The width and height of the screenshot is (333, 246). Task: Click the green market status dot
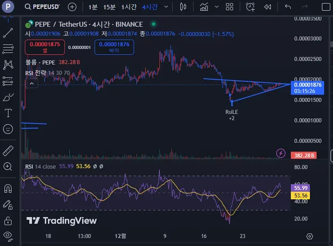(x=154, y=24)
